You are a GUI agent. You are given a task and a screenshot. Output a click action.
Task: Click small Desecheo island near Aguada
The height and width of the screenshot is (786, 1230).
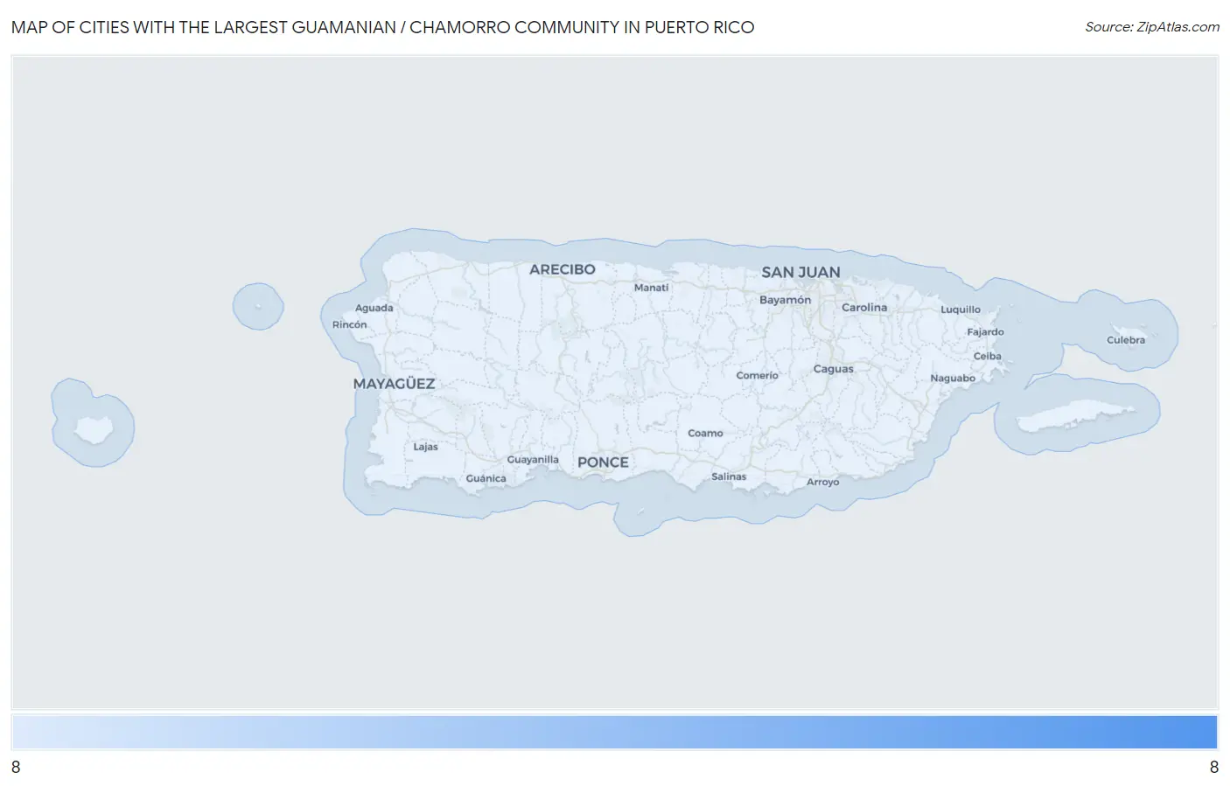[x=258, y=306]
